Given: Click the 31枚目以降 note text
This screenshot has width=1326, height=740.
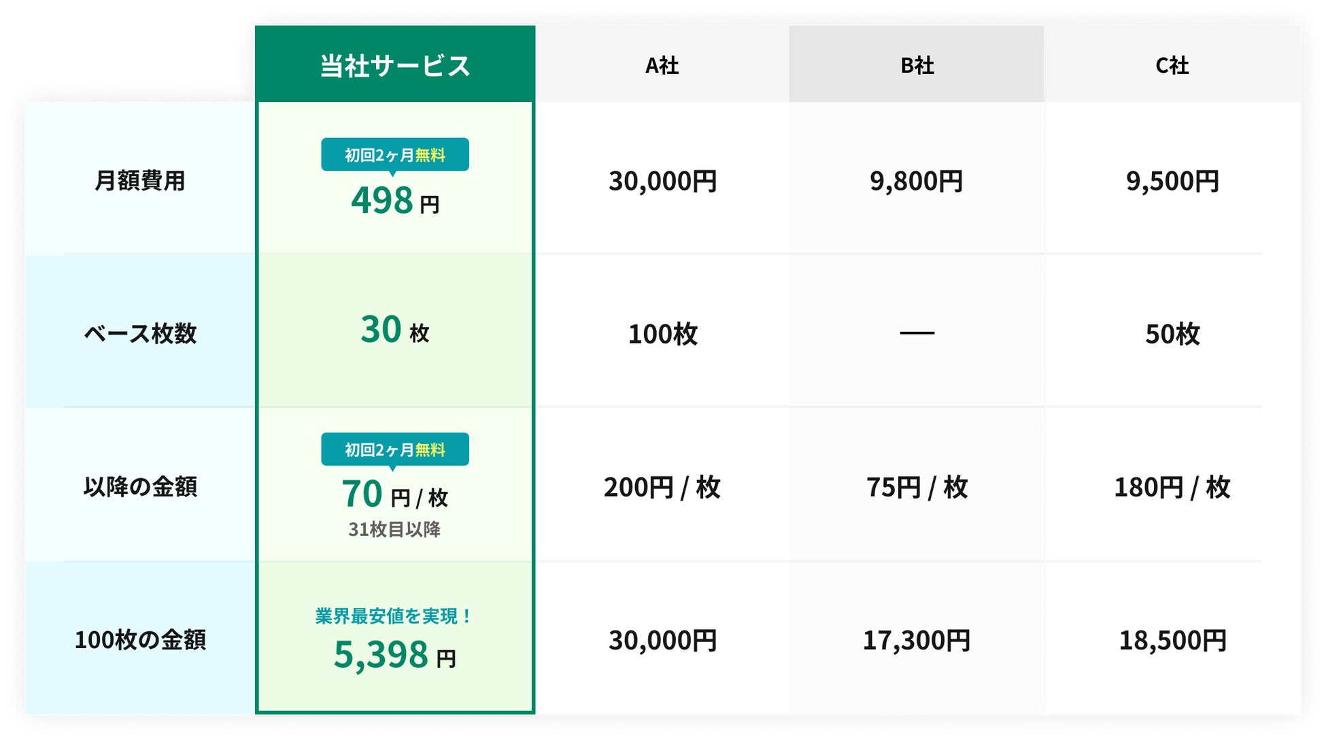Looking at the screenshot, I should [x=394, y=529].
